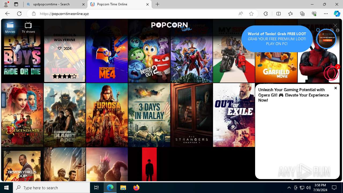Open the Superman Justice League poster

(192, 51)
